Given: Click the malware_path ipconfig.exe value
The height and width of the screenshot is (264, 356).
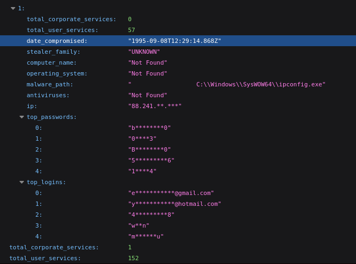Looking at the screenshot, I should [x=227, y=84].
